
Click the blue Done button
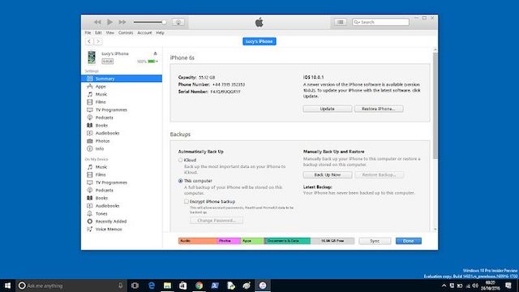click(x=409, y=241)
